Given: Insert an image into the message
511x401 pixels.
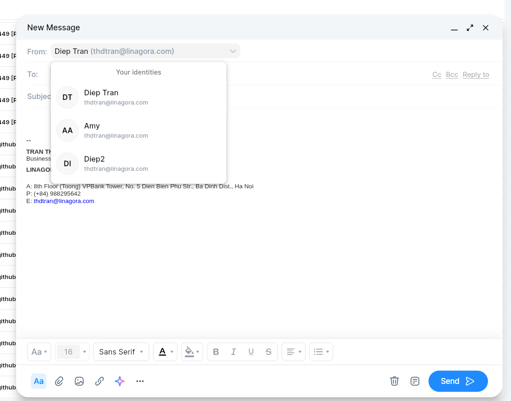Looking at the screenshot, I should tap(79, 381).
